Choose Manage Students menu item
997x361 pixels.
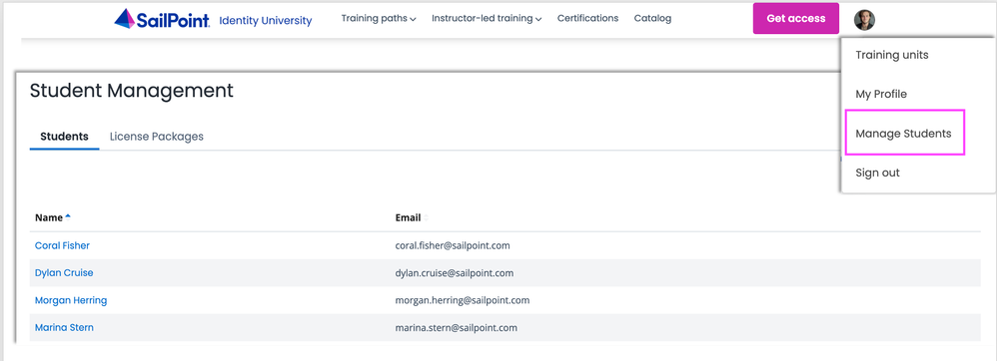tap(903, 134)
